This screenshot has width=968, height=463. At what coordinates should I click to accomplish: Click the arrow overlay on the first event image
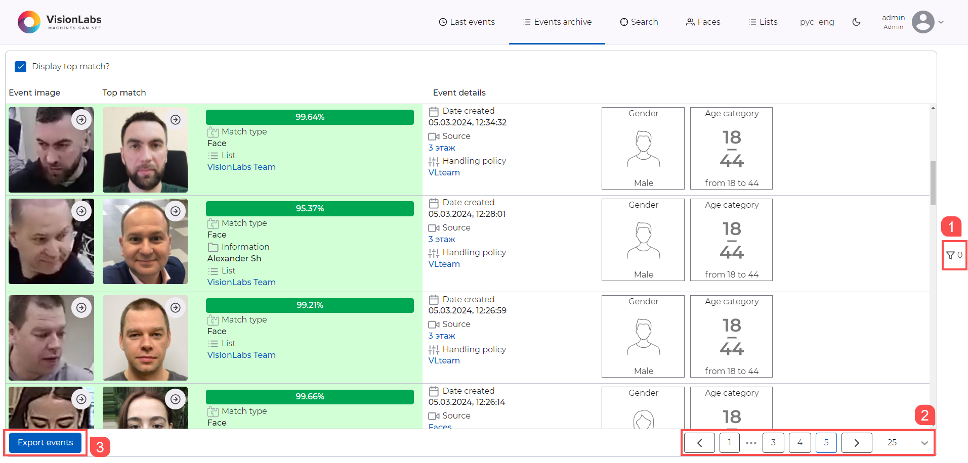(81, 119)
